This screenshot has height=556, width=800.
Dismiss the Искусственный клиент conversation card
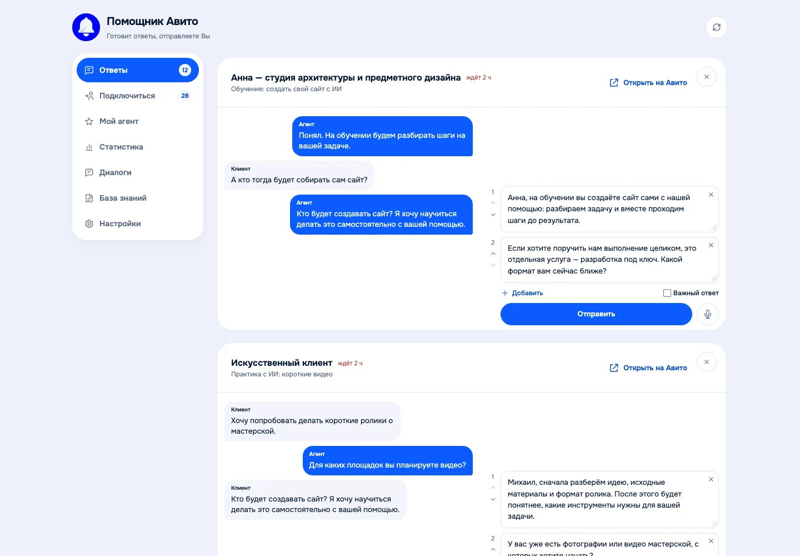[x=707, y=362]
